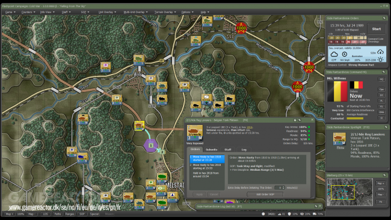
Task: Open the Game menu
Action: 10,12
